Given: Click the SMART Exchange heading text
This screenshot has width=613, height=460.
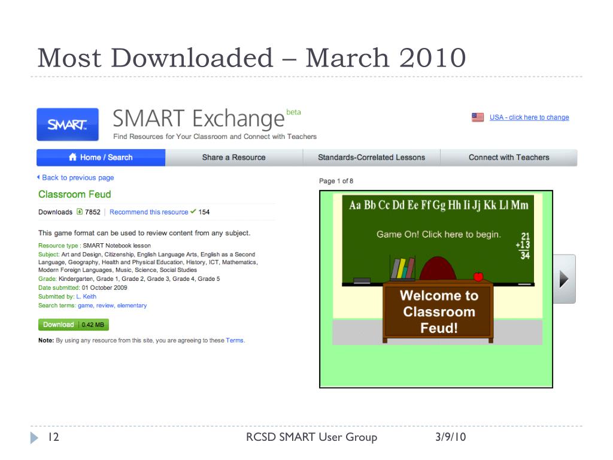Looking at the screenshot, I should point(199,119).
